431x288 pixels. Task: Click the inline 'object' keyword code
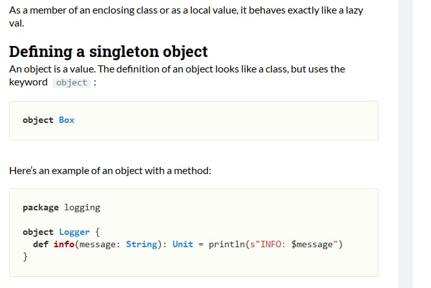tap(72, 83)
